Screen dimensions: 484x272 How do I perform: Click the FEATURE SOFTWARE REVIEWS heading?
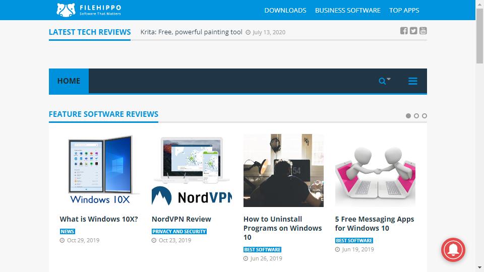click(x=103, y=114)
